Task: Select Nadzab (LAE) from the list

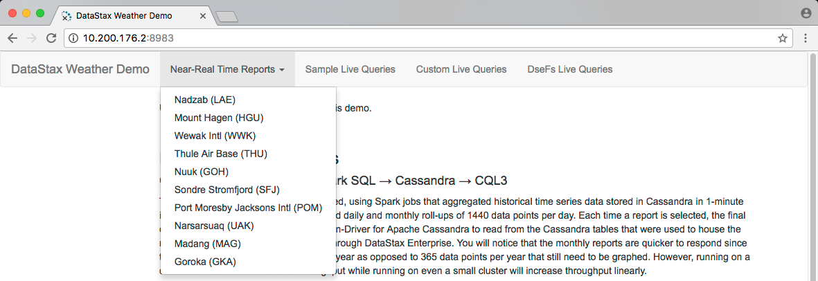Action: click(x=204, y=100)
